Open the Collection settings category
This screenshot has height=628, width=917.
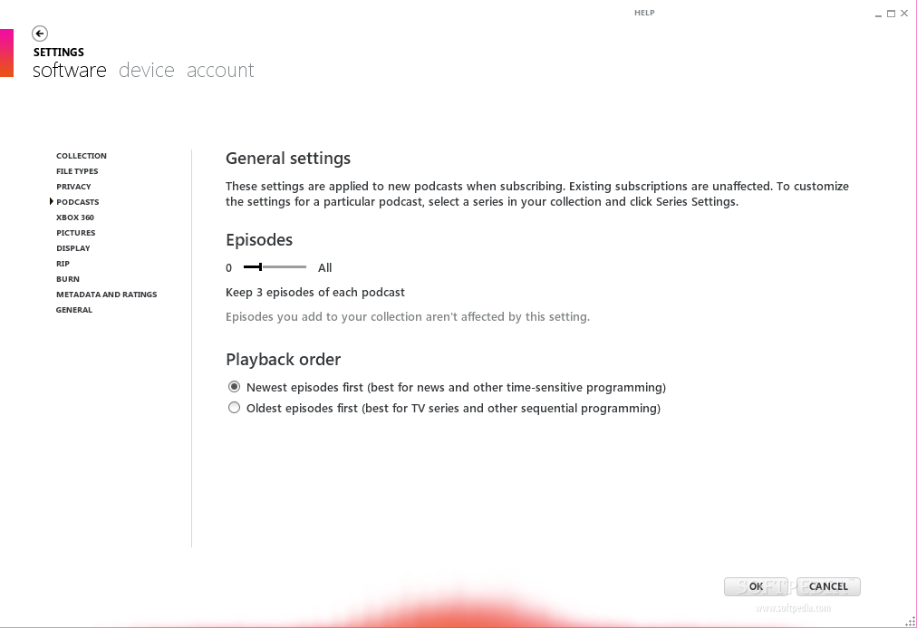pyautogui.click(x=82, y=156)
